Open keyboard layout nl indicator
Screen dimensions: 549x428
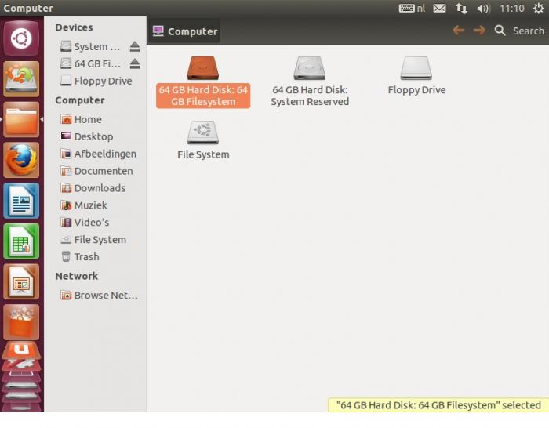[412, 8]
